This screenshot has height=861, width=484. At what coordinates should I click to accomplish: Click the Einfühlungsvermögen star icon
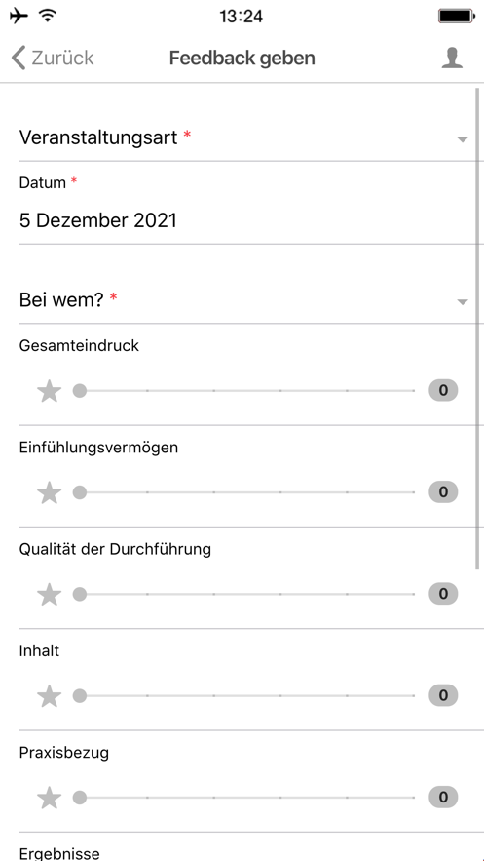point(49,492)
